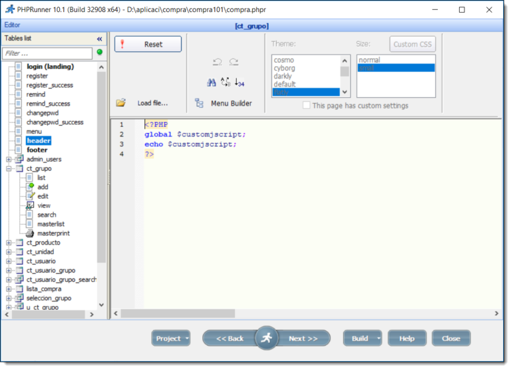This screenshot has width=511, height=369.
Task: Click the masterprint printer icon
Action: [x=30, y=233]
